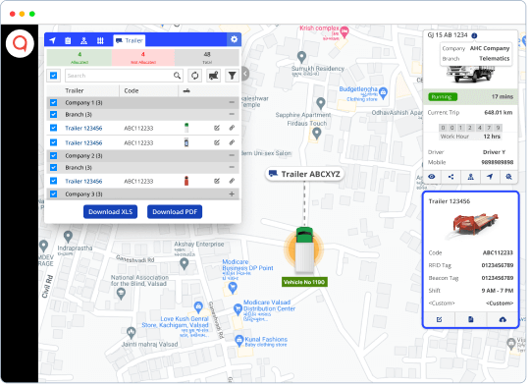Image resolution: width=530 pixels, height=386 pixels.
Task: Click the magnifier search icon
Action: click(x=177, y=76)
